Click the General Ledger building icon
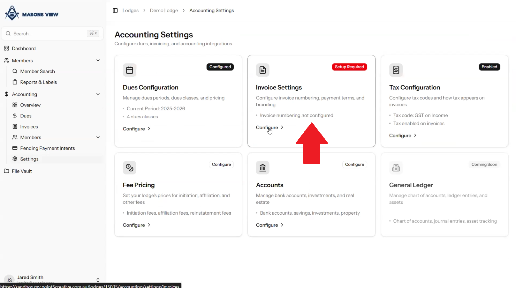516x288 pixels. coord(396,168)
